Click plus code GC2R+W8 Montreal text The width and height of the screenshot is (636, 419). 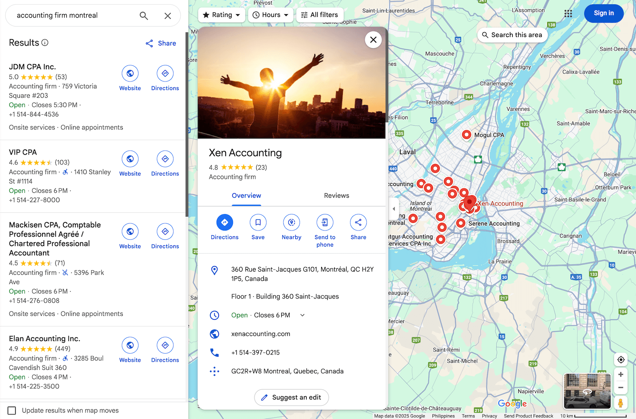point(288,371)
